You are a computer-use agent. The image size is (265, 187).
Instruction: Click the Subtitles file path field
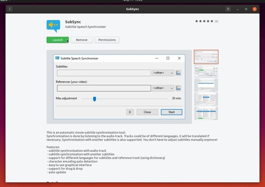click(104, 73)
